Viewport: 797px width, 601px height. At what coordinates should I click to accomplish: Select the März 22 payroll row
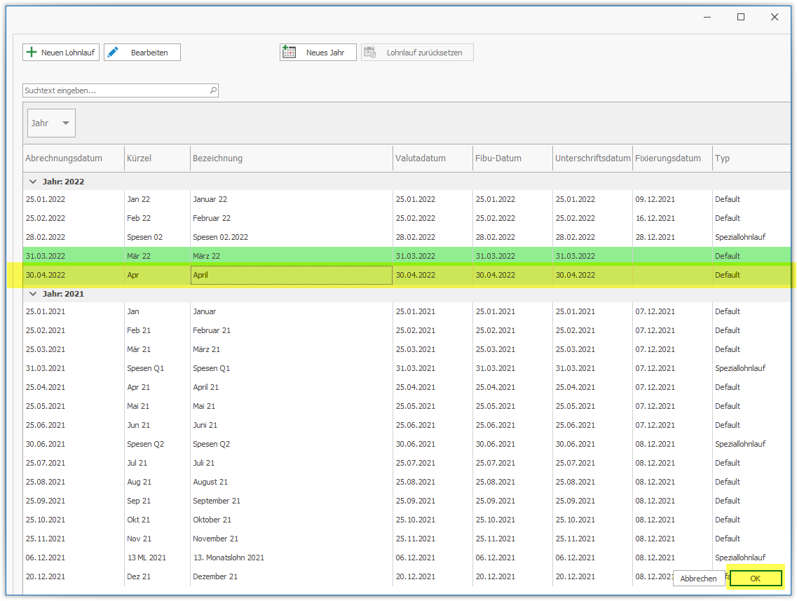point(207,256)
